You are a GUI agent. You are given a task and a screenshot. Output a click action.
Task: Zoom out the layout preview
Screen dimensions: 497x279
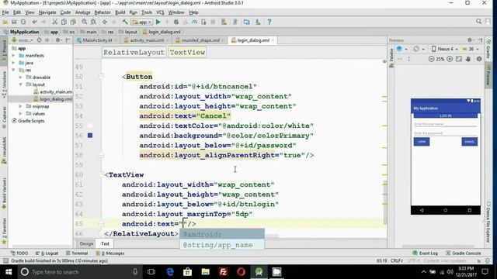pos(431,59)
